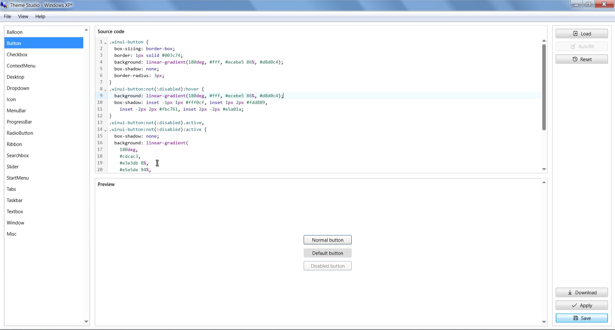Screen dimensions: 615x330
Task: Click the Load button's folder icon
Action: pyautogui.click(x=575, y=33)
